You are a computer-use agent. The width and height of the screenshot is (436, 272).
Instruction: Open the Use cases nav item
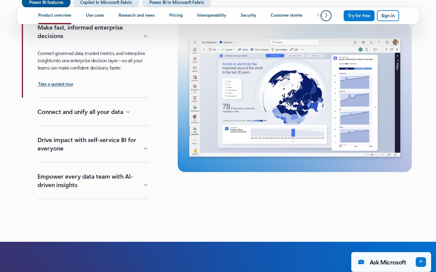point(95,15)
